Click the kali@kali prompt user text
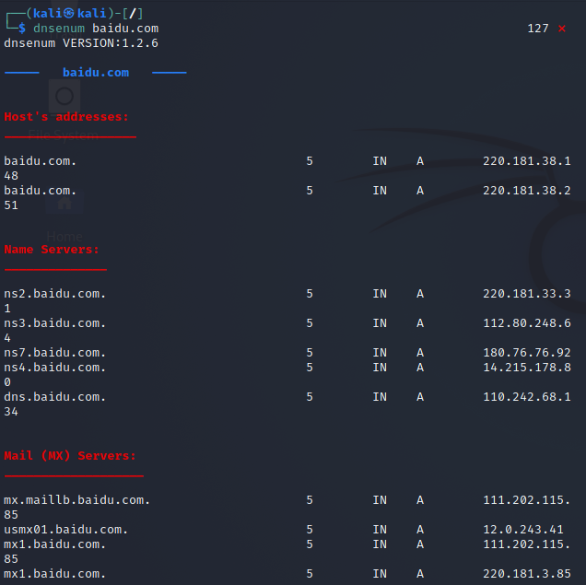The image size is (586, 585). (70, 14)
